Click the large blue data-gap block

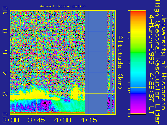click(96, 63)
